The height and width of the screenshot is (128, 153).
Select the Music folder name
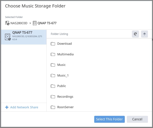pyautogui.click(x=61, y=65)
